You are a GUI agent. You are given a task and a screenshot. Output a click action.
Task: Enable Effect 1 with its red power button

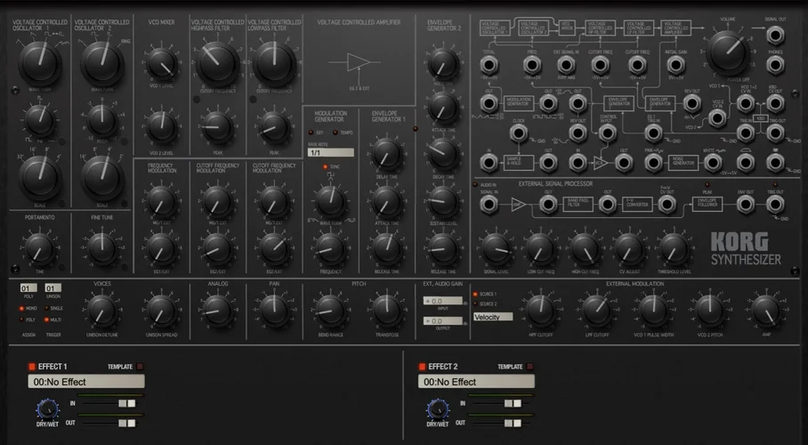pyautogui.click(x=32, y=366)
